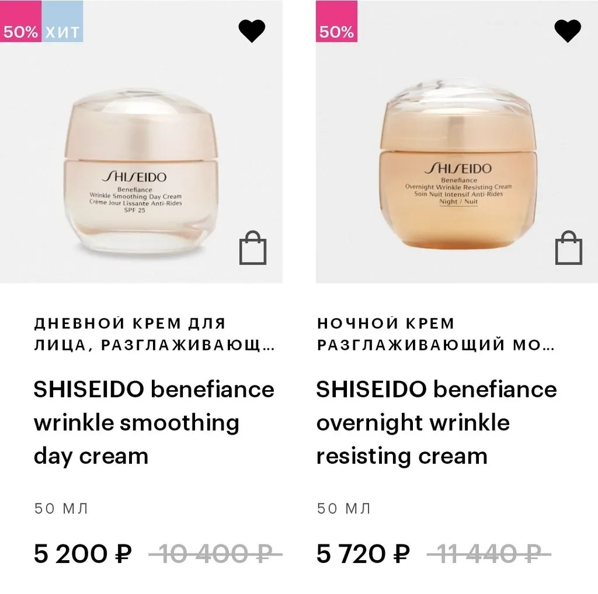
Task: Click the SHISEIDO logo on the night cream jar
Action: click(458, 168)
